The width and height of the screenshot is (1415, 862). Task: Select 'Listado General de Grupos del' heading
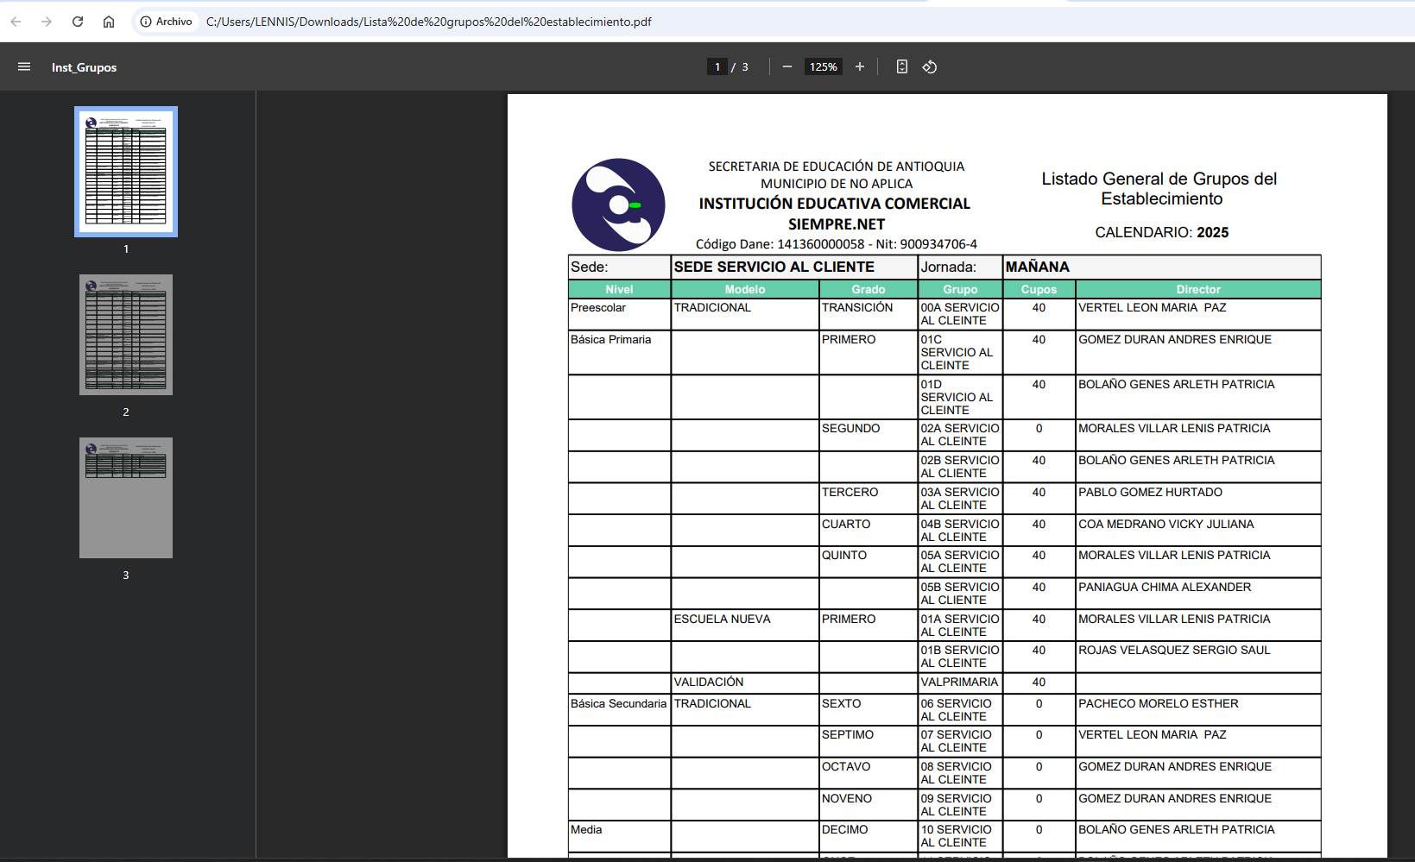tap(1159, 179)
